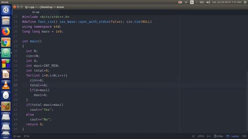Place cursor on the #include <bits/stdc++.h> line
248x139 pixels.
(x=46, y=17)
